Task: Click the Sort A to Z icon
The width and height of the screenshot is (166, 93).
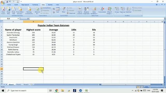Action: coord(54,9)
